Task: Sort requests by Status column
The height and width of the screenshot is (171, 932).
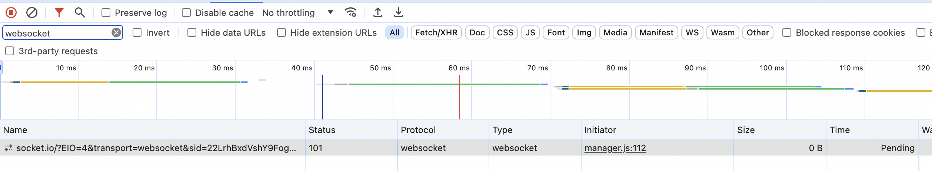Action: (x=322, y=130)
